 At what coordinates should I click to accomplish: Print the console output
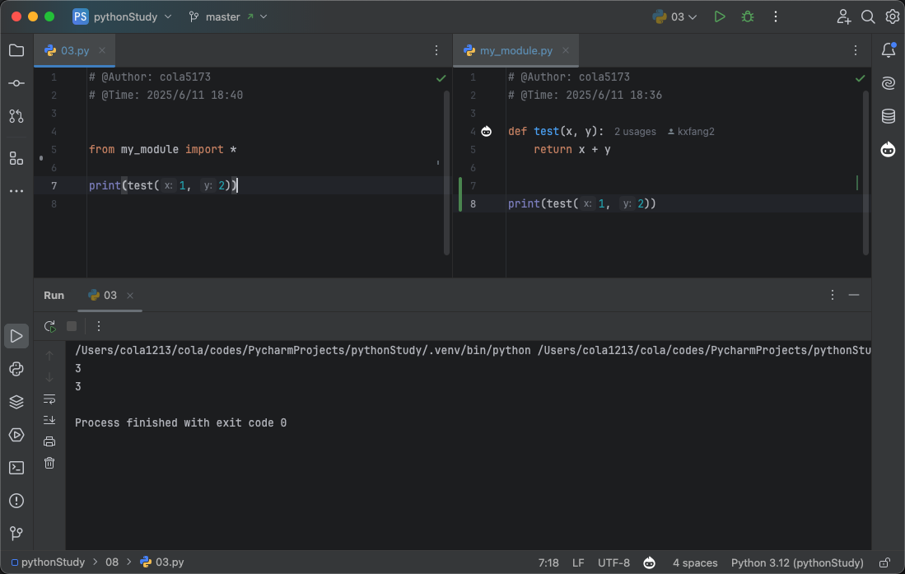pos(49,441)
